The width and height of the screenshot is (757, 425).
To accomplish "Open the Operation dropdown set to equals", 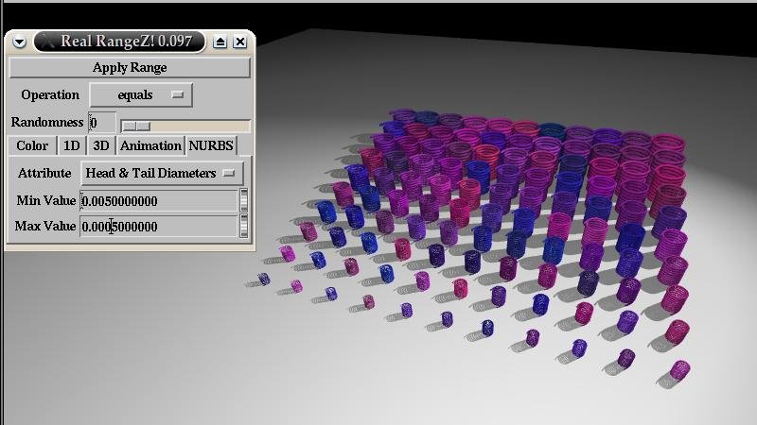I will (x=141, y=95).
